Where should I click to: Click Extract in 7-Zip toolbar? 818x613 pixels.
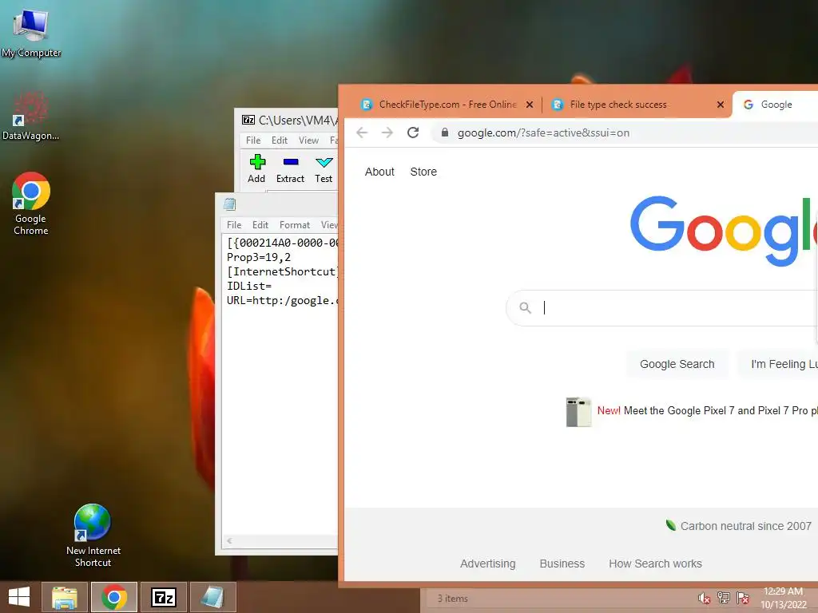click(x=290, y=169)
